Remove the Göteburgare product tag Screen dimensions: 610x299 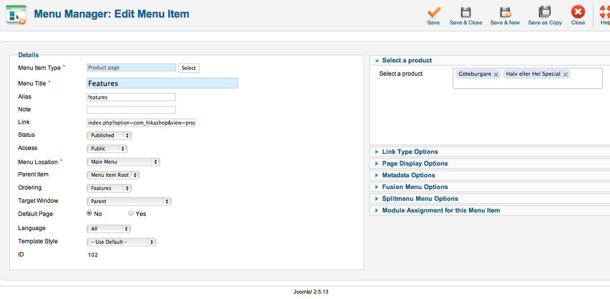pos(496,75)
